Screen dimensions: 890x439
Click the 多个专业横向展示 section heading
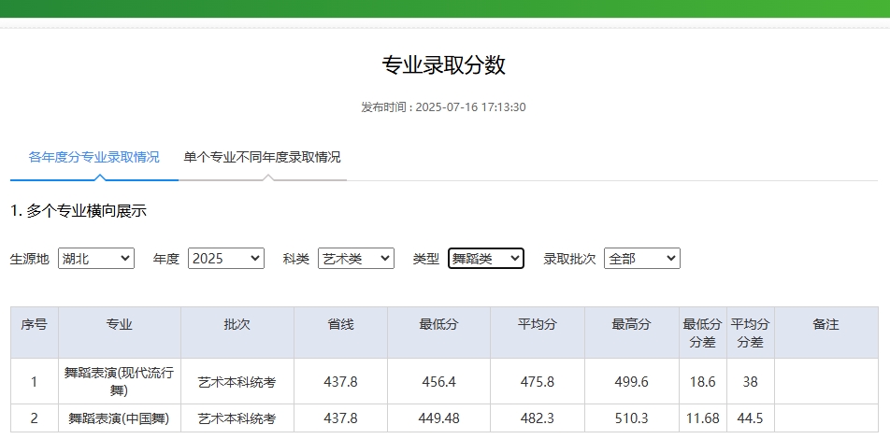pyautogui.click(x=79, y=211)
